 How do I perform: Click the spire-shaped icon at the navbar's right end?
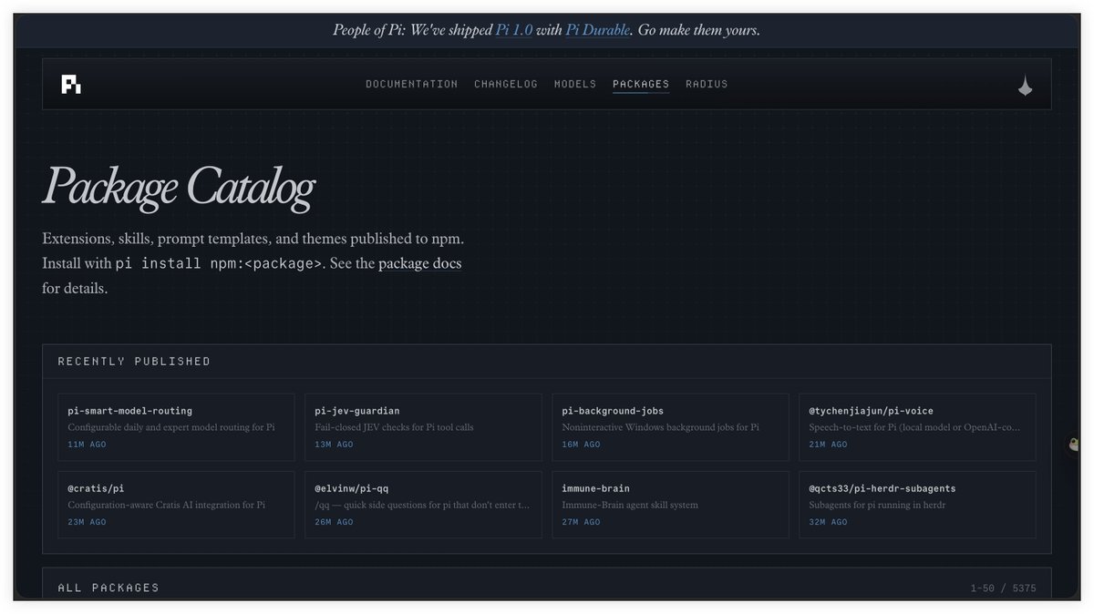pos(1025,86)
